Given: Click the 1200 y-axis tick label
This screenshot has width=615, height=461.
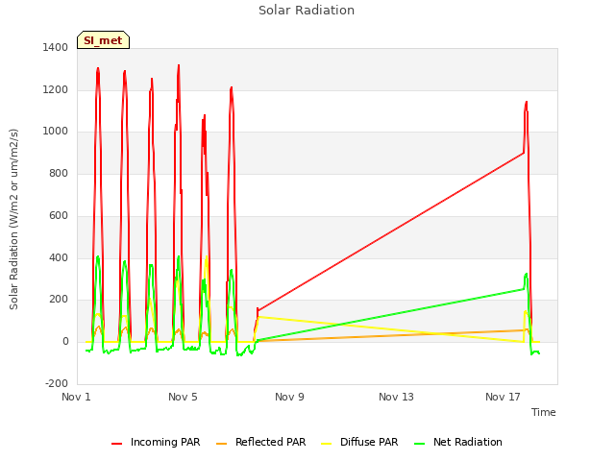Looking at the screenshot, I should [x=56, y=89].
